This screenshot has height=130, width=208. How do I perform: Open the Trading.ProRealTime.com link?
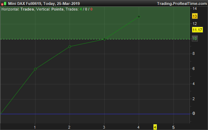tap(182, 4)
